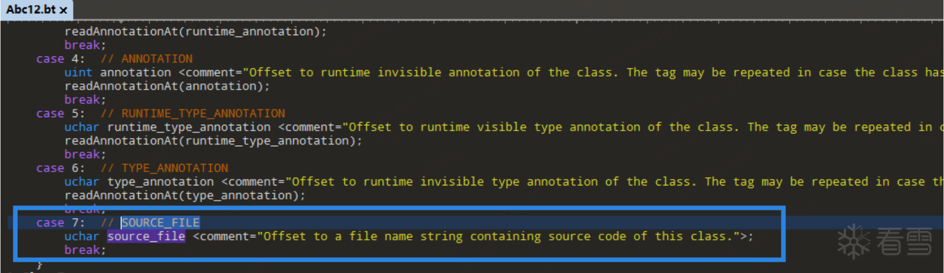Click the uint keyword before annotation
The height and width of the screenshot is (273, 944).
coord(78,73)
